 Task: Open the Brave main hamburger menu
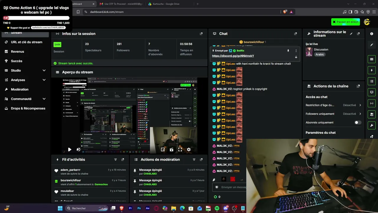tap(374, 12)
